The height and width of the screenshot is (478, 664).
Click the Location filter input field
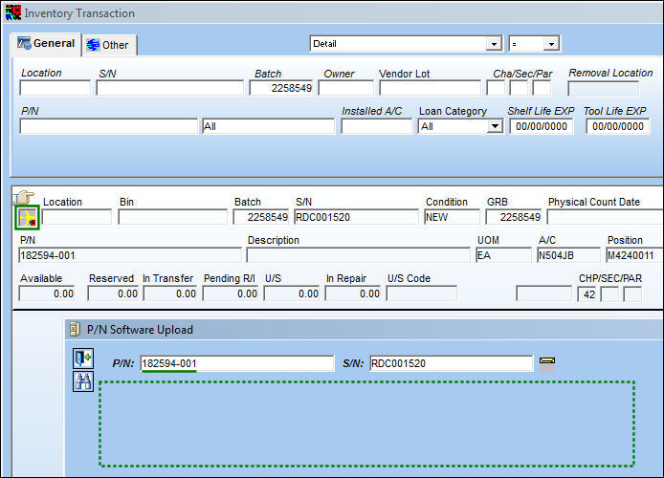[55, 88]
